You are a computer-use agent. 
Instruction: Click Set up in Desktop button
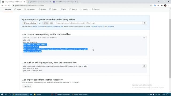30,23
